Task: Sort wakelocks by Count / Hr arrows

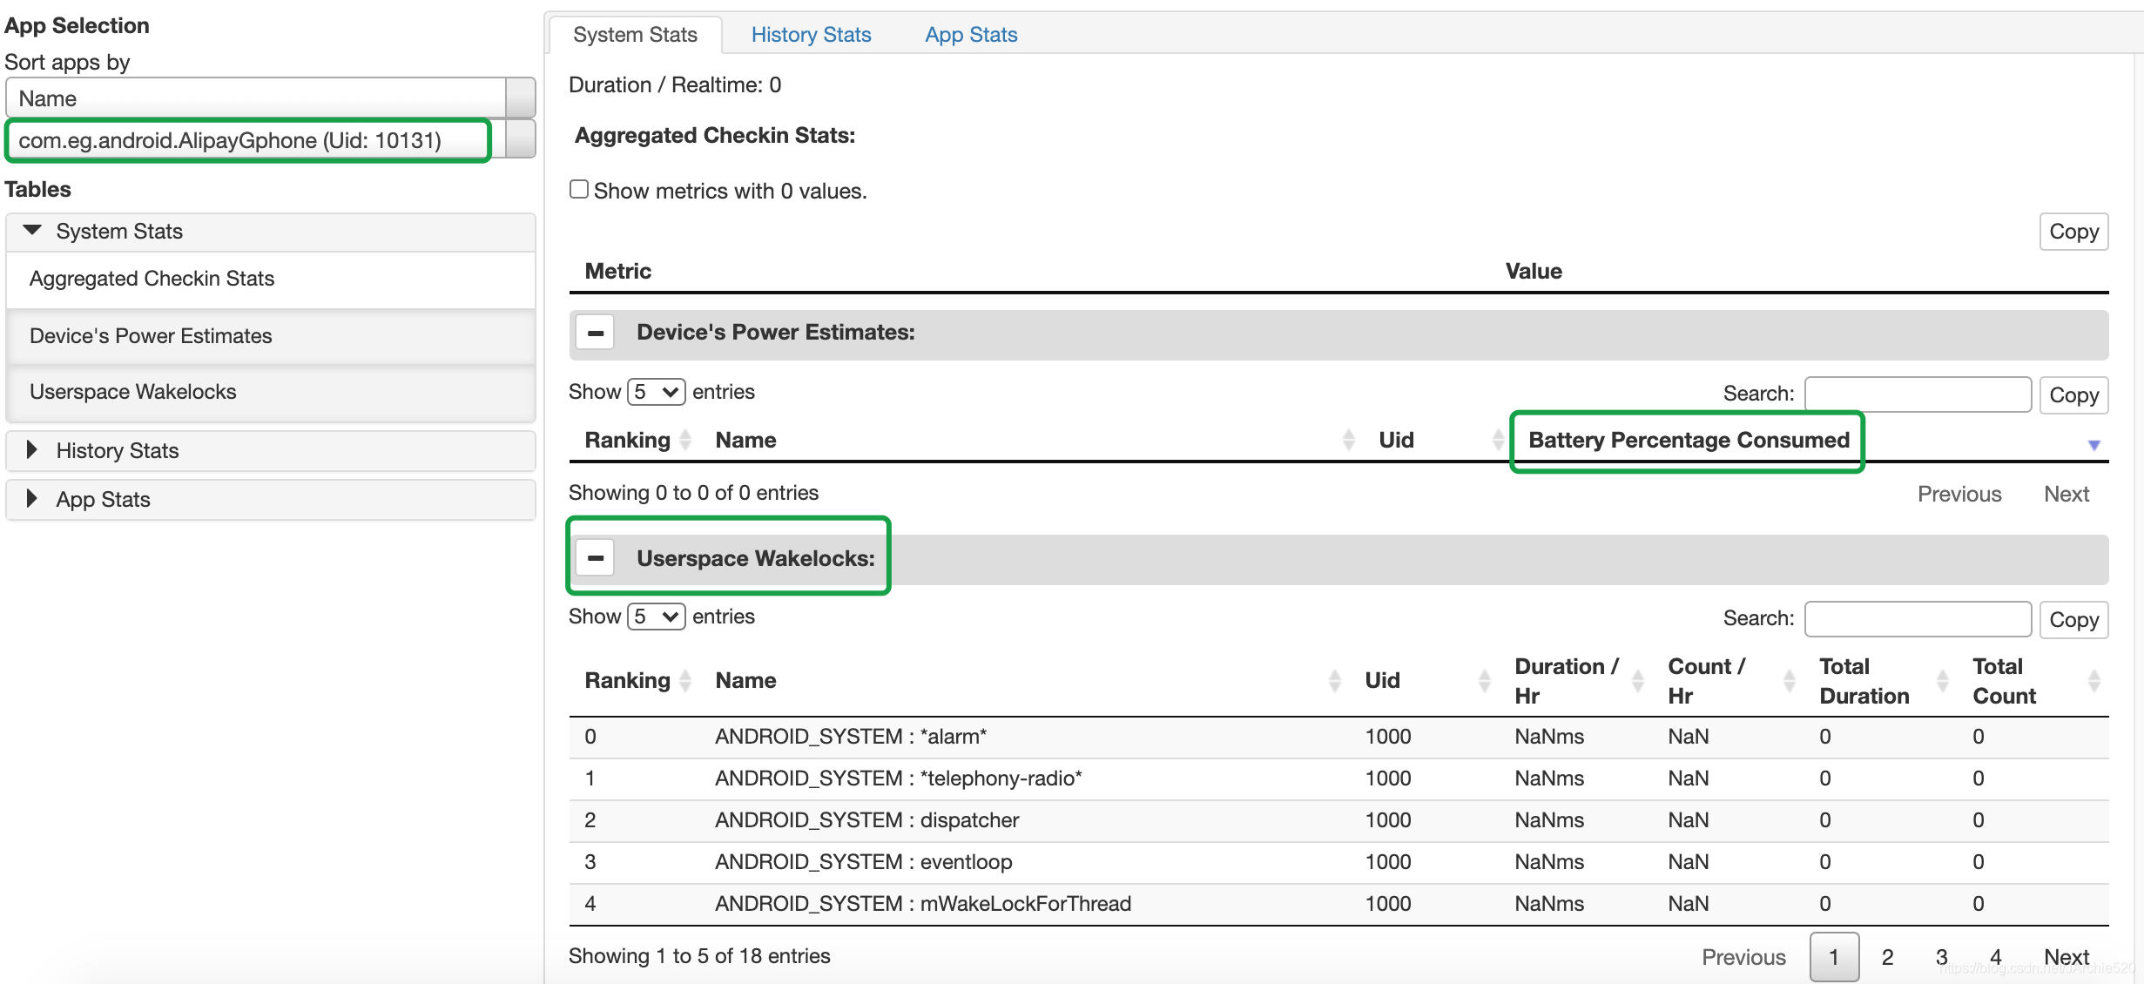Action: [1790, 681]
